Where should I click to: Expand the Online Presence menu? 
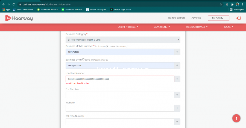pyautogui.click(x=128, y=27)
